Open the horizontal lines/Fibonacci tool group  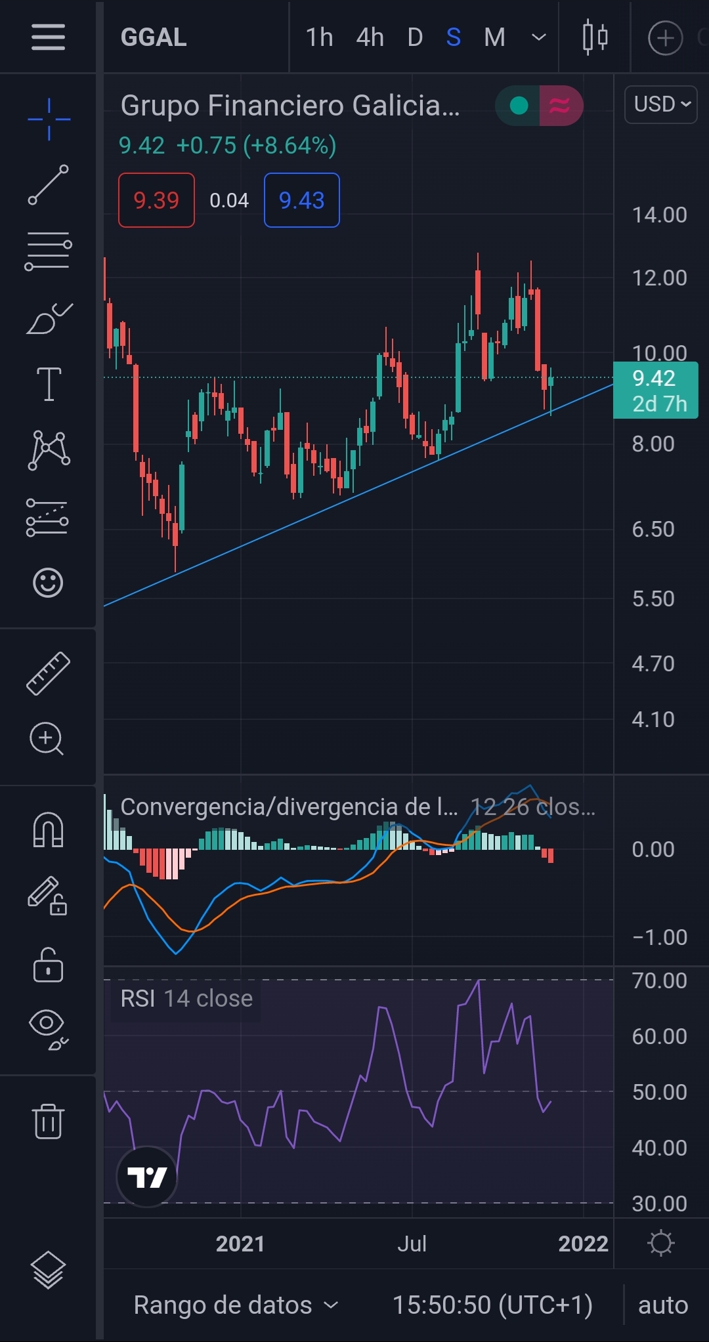coord(48,251)
